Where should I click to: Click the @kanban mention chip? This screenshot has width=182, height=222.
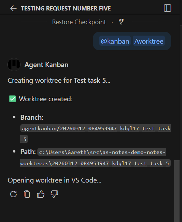click(115, 41)
